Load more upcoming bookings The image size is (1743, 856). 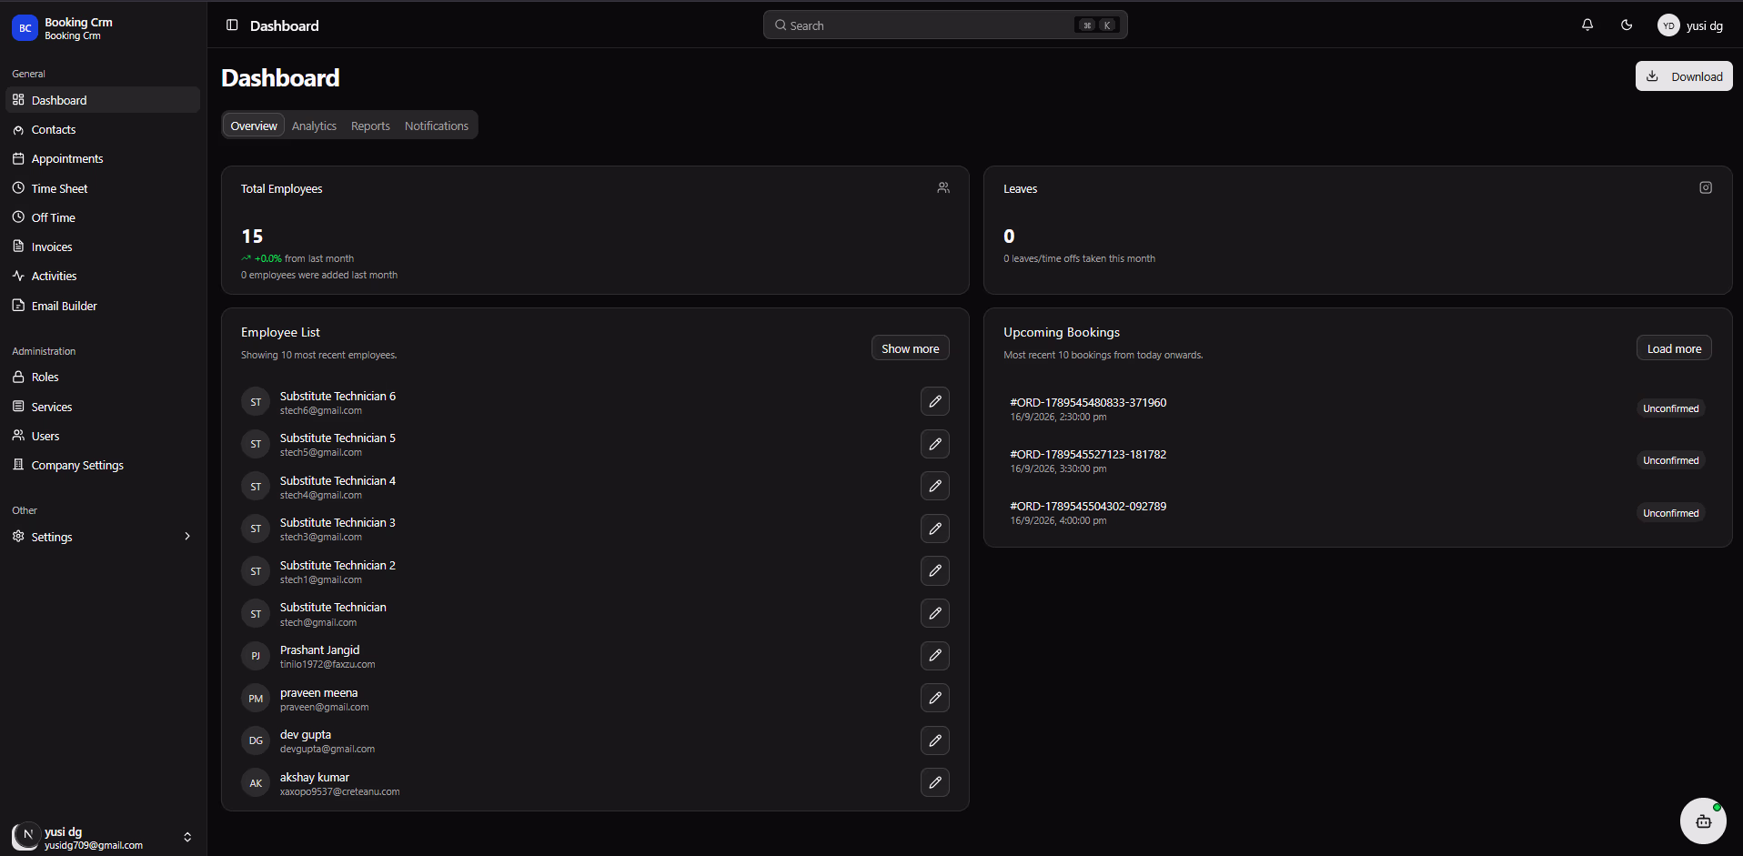click(x=1674, y=348)
